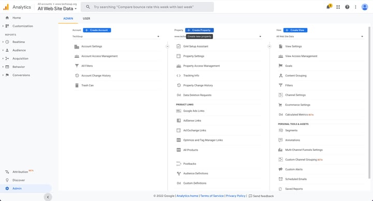Open the View dropdown under Create View

[320, 37]
